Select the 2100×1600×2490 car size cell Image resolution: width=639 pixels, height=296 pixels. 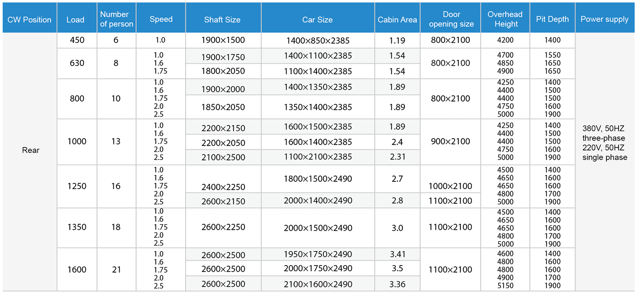(318, 285)
